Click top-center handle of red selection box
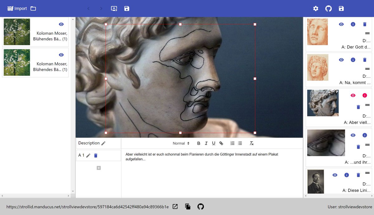374x215 pixels. tap(180, 24)
